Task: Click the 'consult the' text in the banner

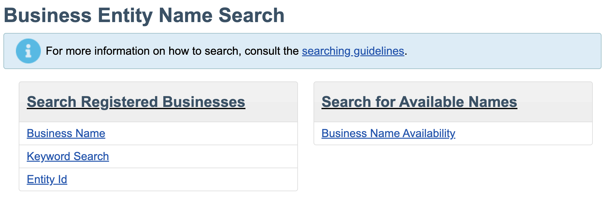Action: click(271, 51)
